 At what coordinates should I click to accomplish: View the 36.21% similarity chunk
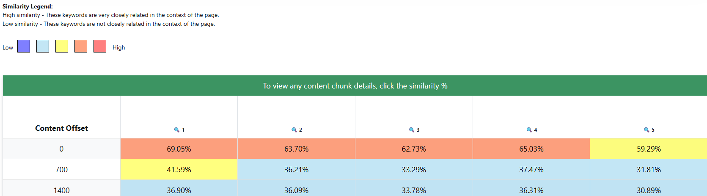coord(296,170)
